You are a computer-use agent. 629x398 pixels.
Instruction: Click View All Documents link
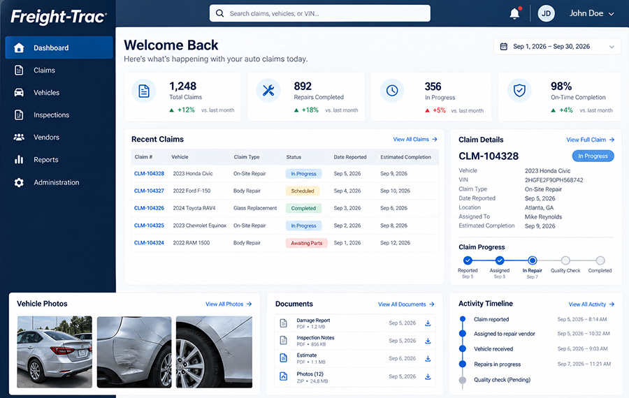[406, 304]
